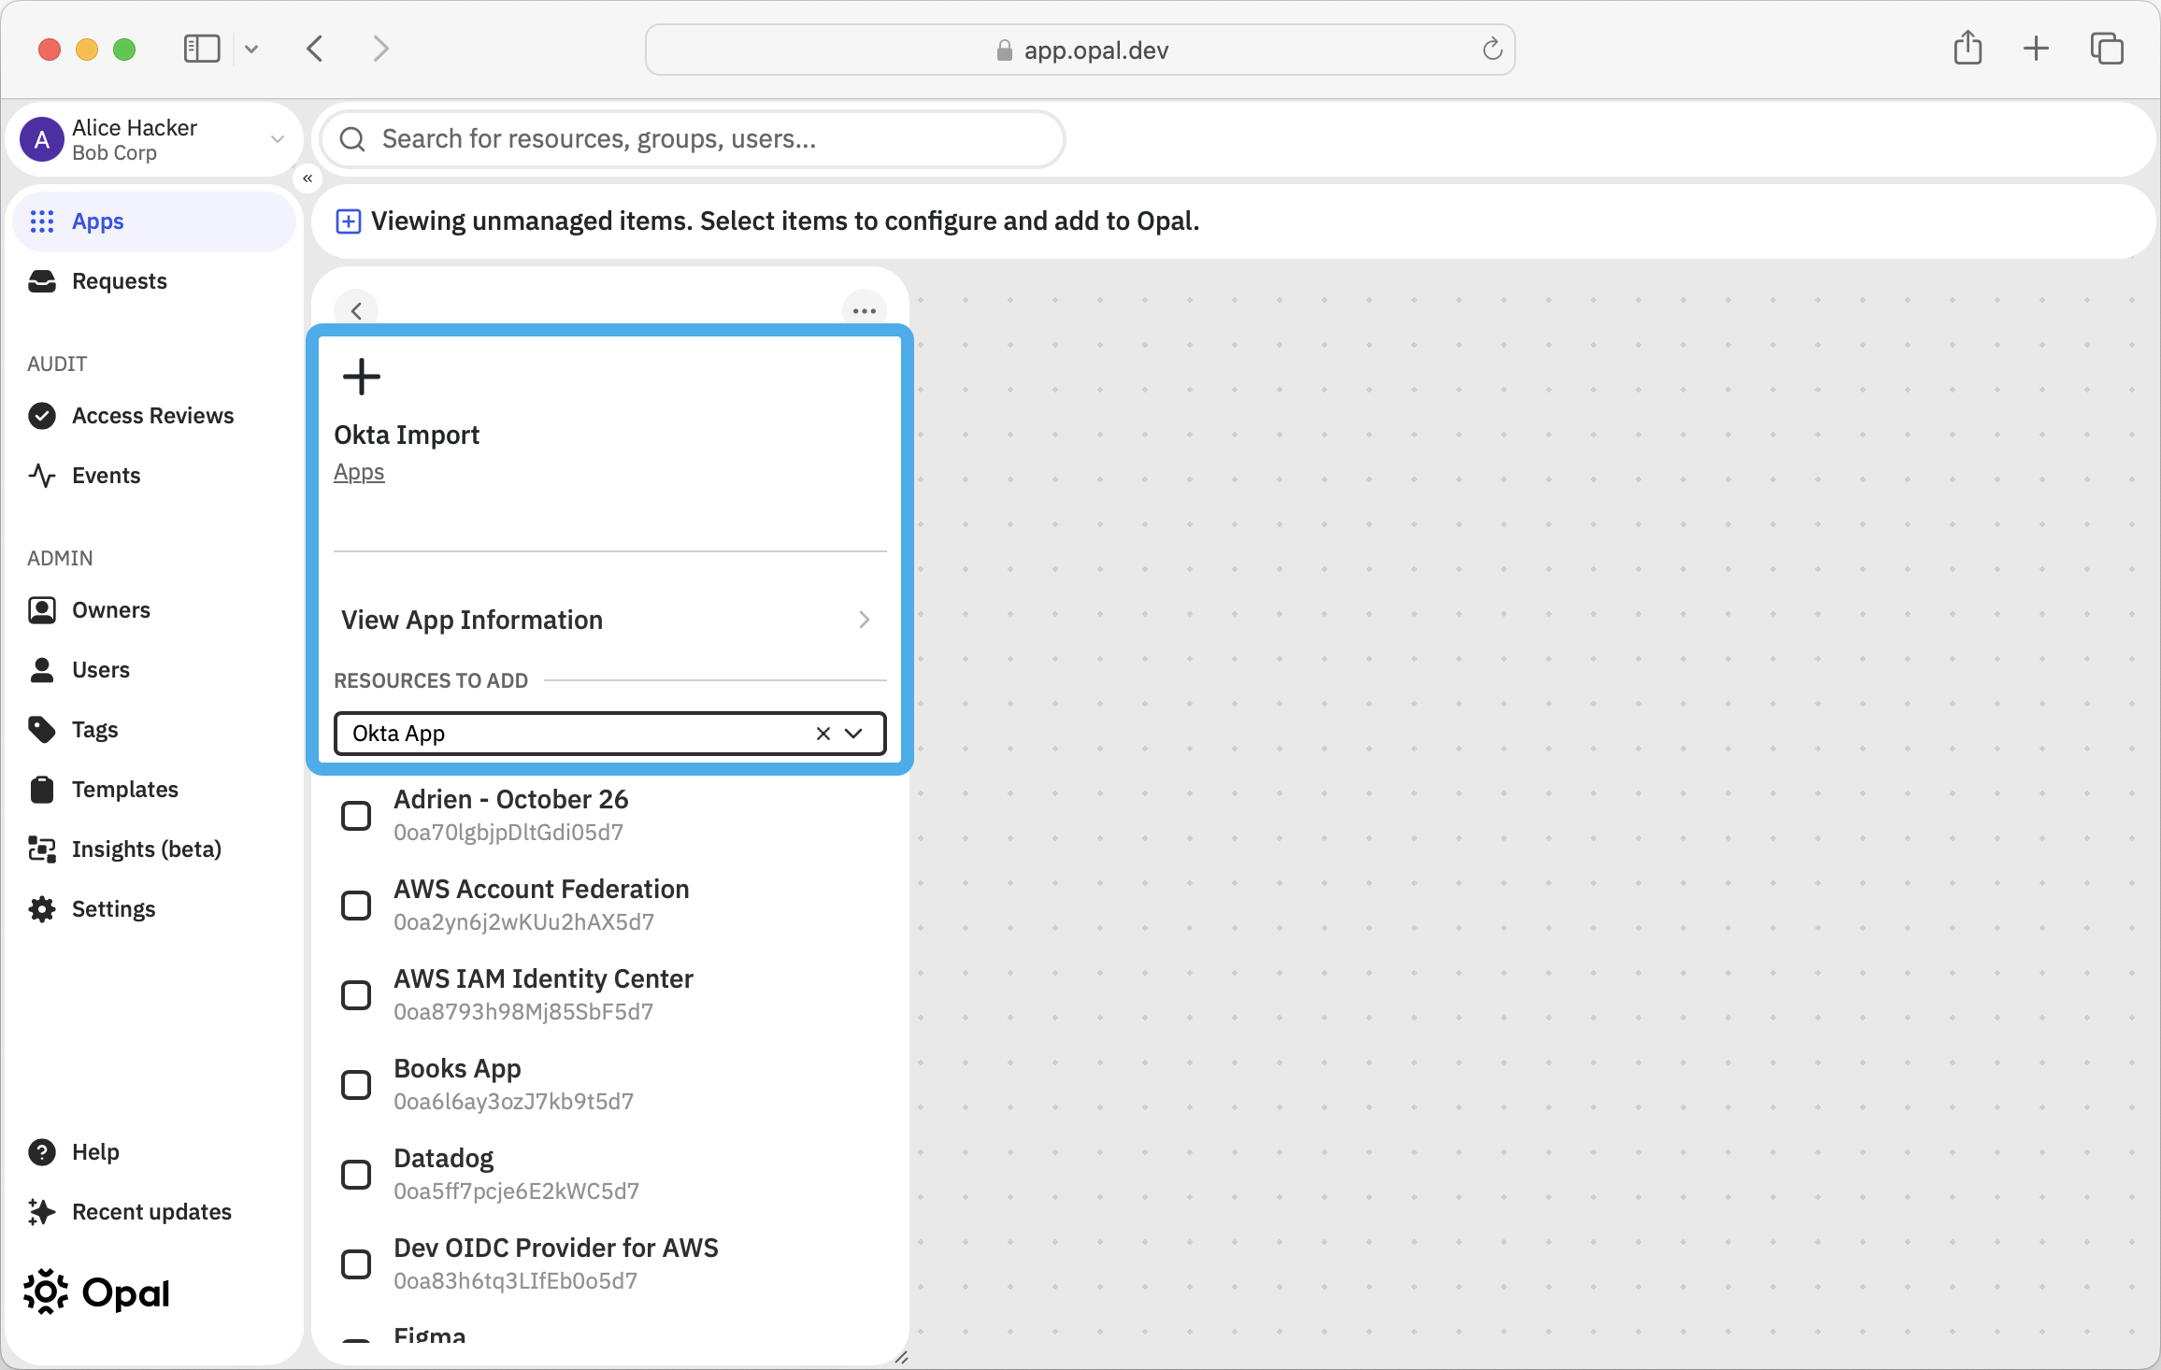Screen dimensions: 2161x1370
Task: Click the app.opal.dev address bar
Action: pos(1080,50)
